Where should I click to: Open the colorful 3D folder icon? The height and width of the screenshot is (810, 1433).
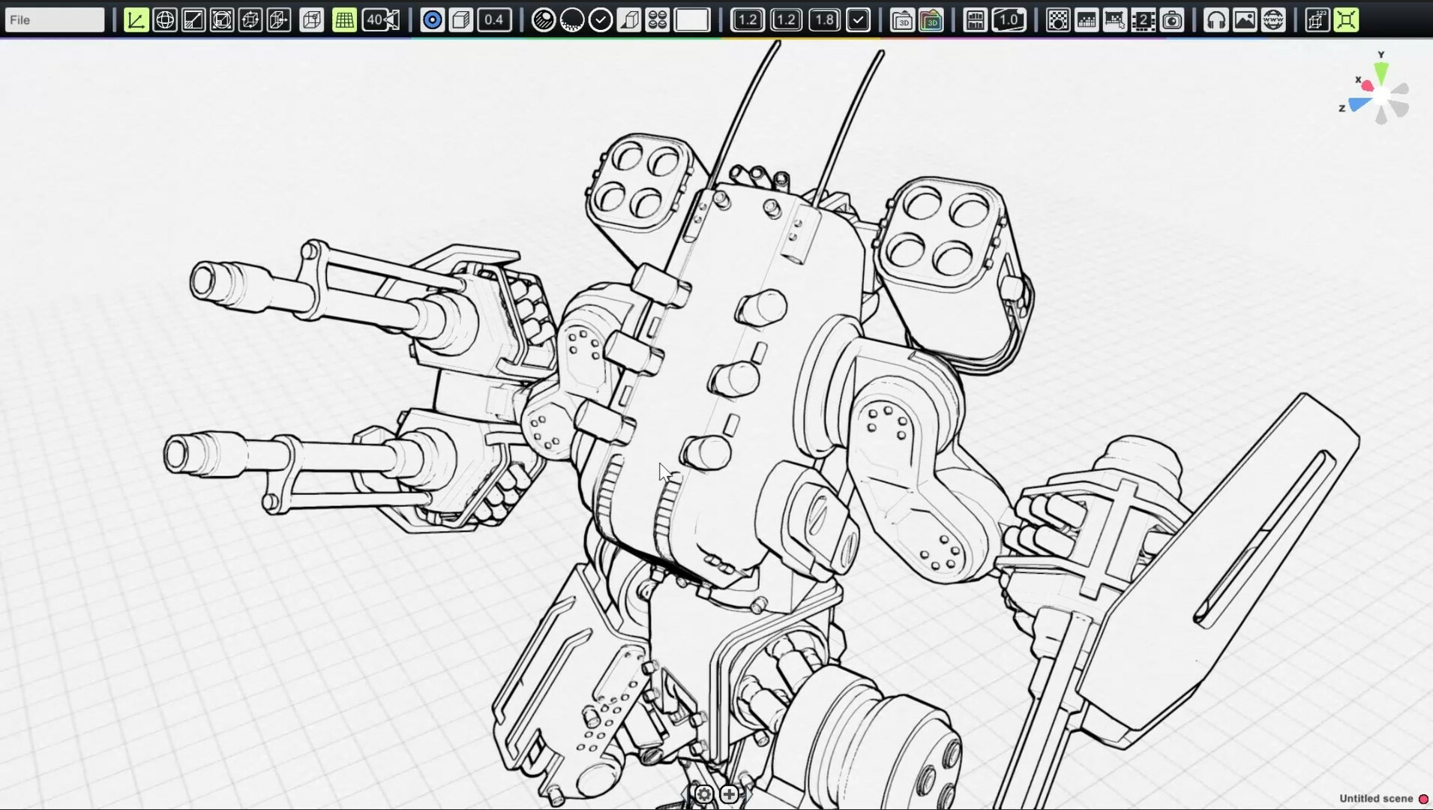point(931,20)
